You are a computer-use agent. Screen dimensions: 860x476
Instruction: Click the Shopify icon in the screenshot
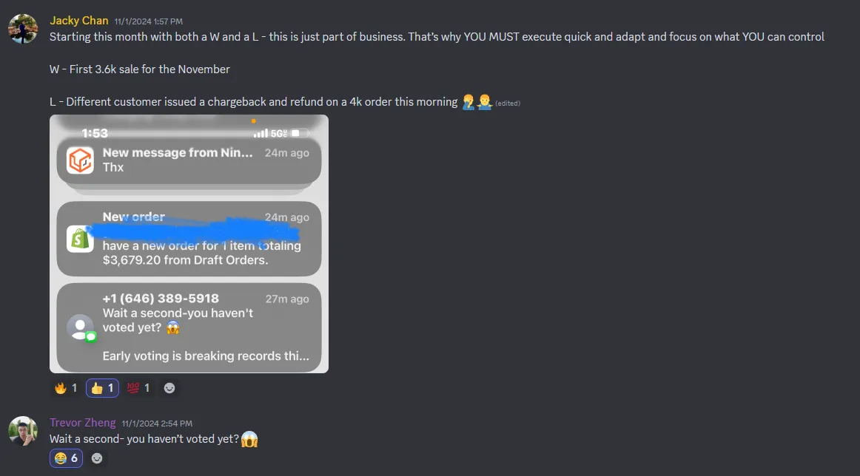point(80,239)
